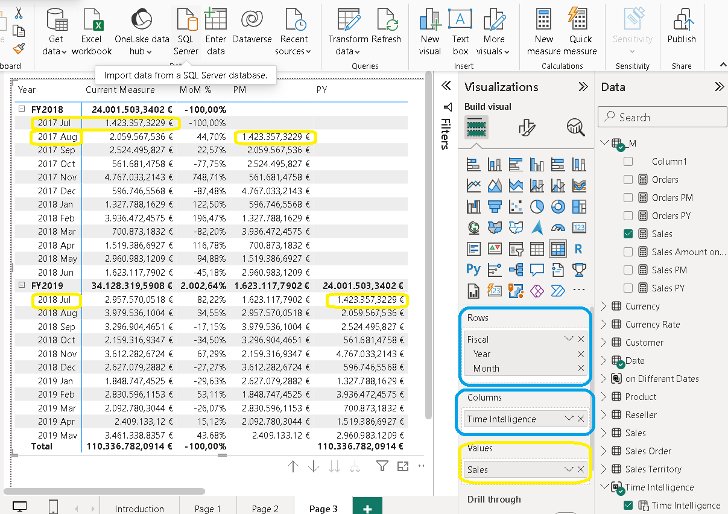Click the SQL Server import icon
Image resolution: width=728 pixels, height=514 pixels.
[186, 20]
